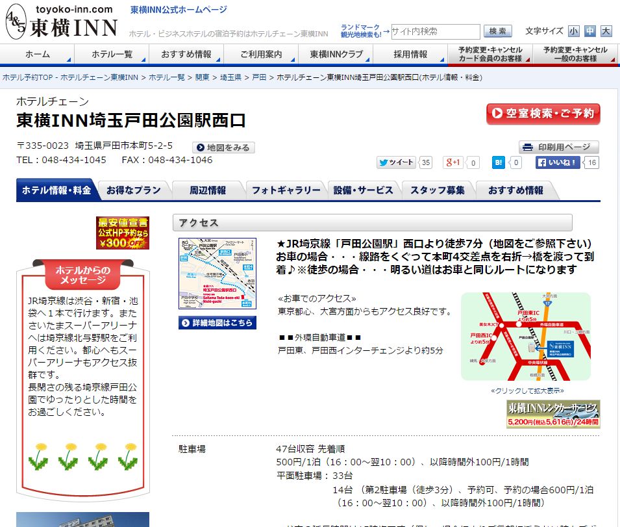Click breadcrumb 戸田 link
Screen dimensions: 620x527
pyautogui.click(x=259, y=77)
